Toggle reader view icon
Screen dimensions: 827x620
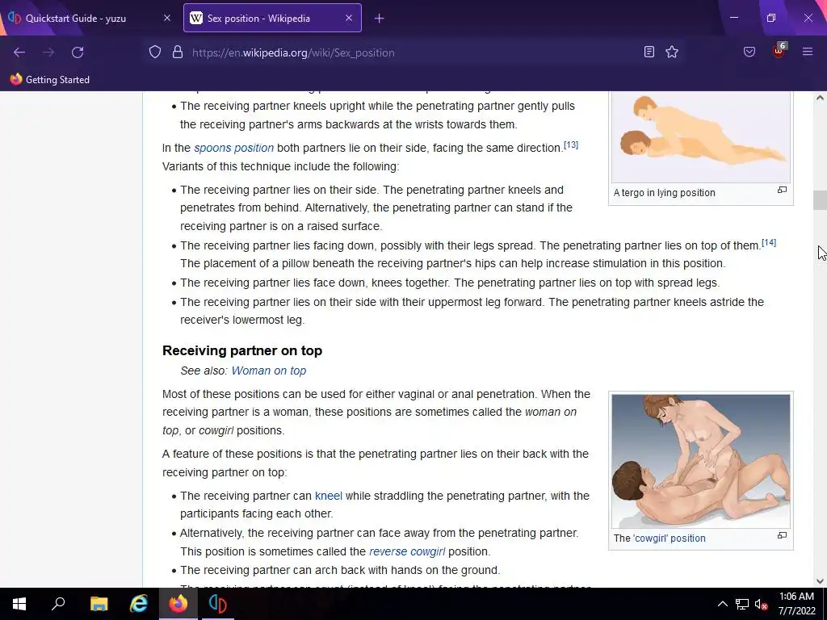point(649,52)
